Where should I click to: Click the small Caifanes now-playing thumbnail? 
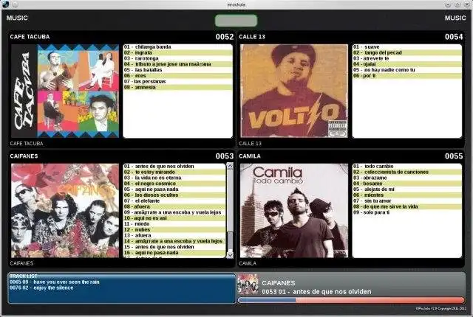tap(248, 285)
